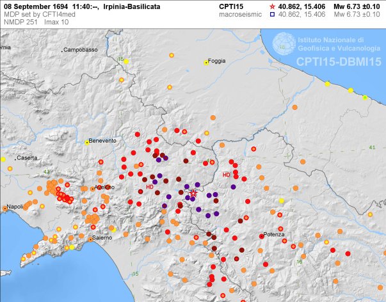Click the yellow marker at Benevento
Screen dimensions: 386x302
(87, 142)
